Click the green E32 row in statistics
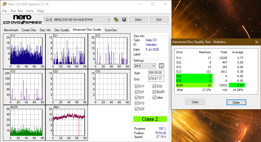 pos(194,81)
